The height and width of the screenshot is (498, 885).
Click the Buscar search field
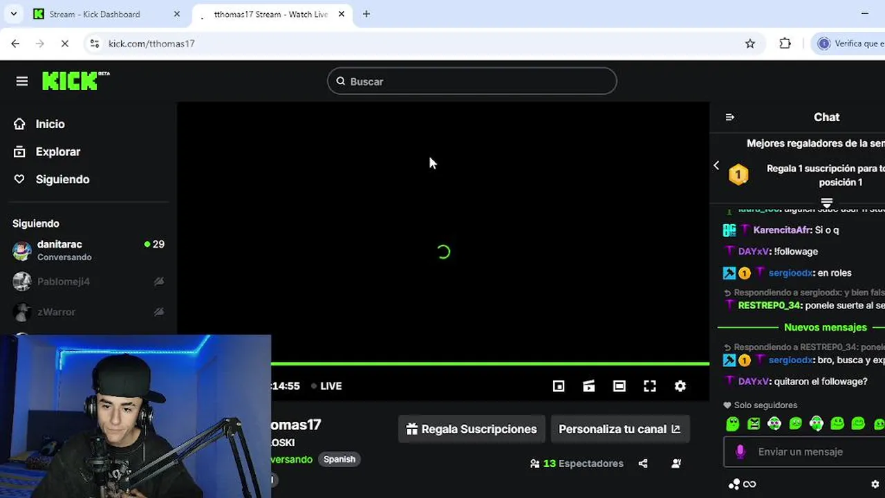point(472,82)
